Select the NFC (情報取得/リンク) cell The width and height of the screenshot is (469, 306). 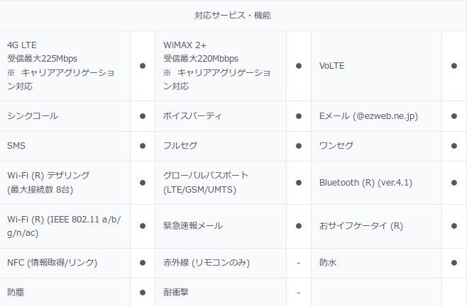tap(65, 263)
